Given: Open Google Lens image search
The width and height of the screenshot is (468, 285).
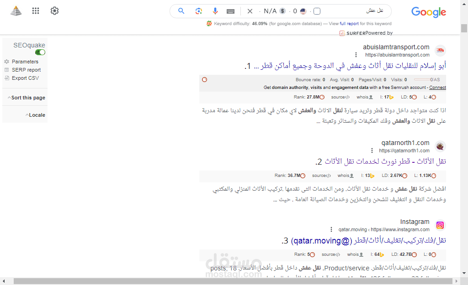Looking at the screenshot, I should point(198,11).
